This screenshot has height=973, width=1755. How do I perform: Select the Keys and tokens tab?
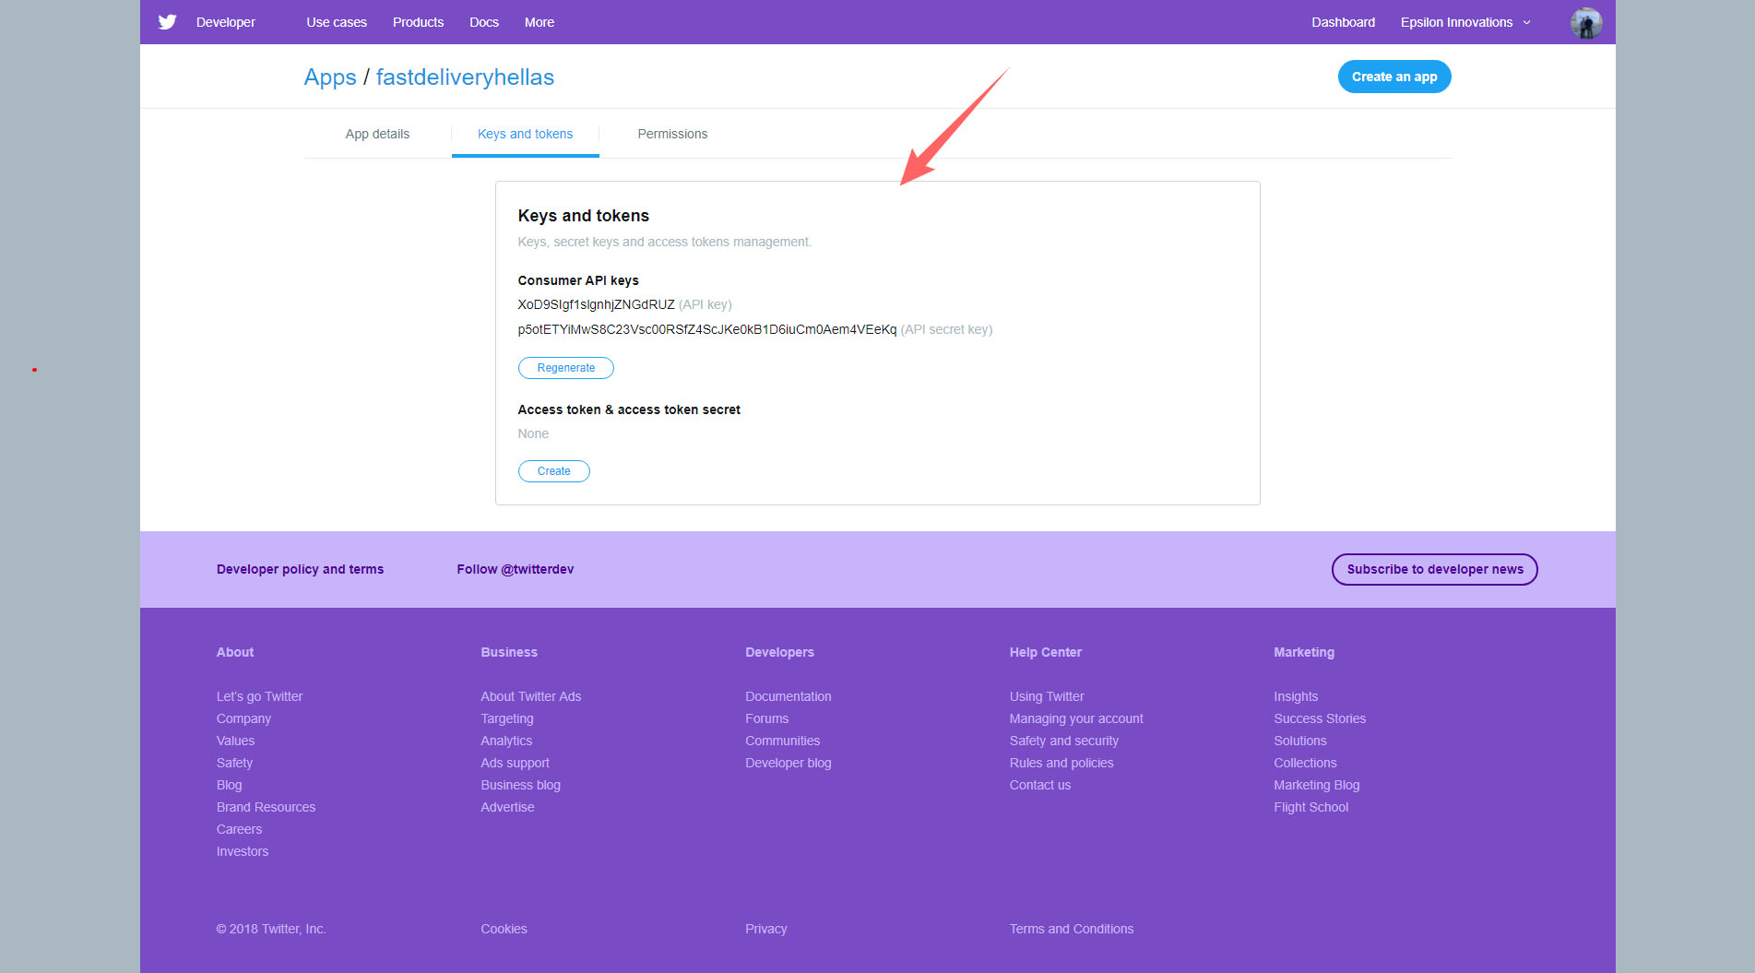click(x=526, y=134)
